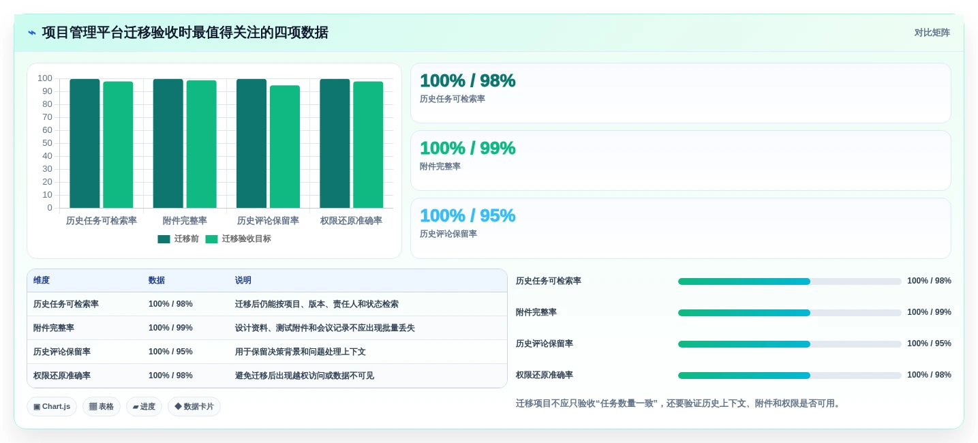
Task: Toggle the 迁移验收目标 legend entry in chart
Action: (x=239, y=239)
